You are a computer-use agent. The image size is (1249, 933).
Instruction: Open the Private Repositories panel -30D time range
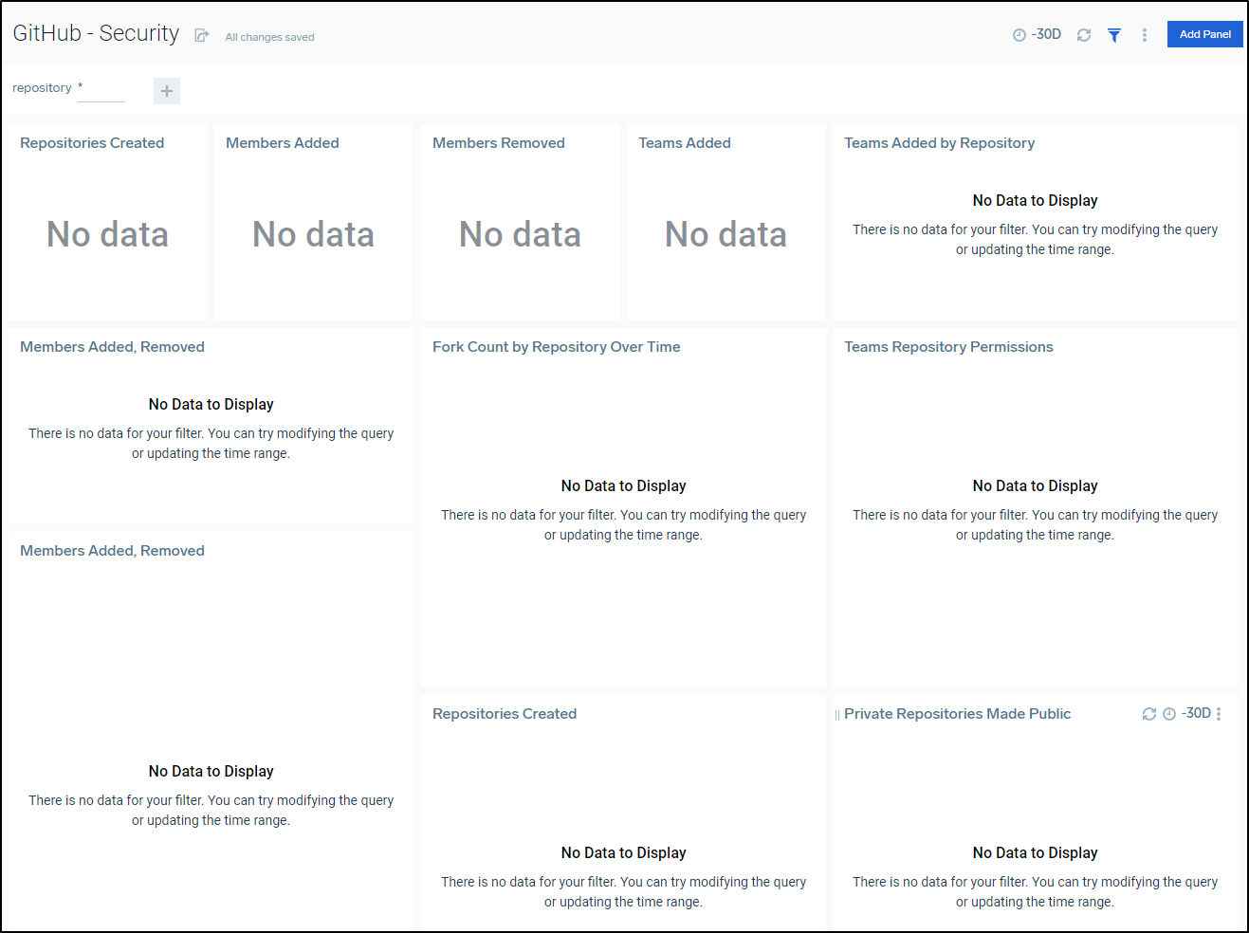point(1186,713)
